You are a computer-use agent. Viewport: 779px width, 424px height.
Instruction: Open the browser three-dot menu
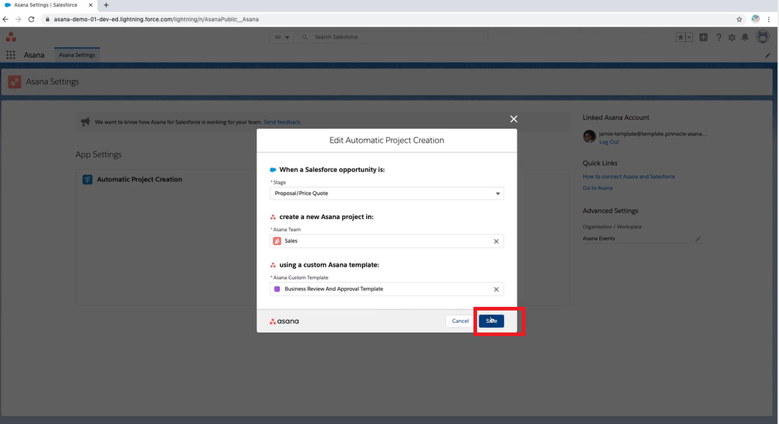769,19
